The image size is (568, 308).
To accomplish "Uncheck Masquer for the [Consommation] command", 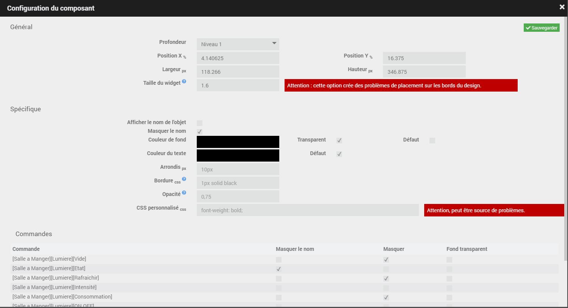I will tap(386, 297).
